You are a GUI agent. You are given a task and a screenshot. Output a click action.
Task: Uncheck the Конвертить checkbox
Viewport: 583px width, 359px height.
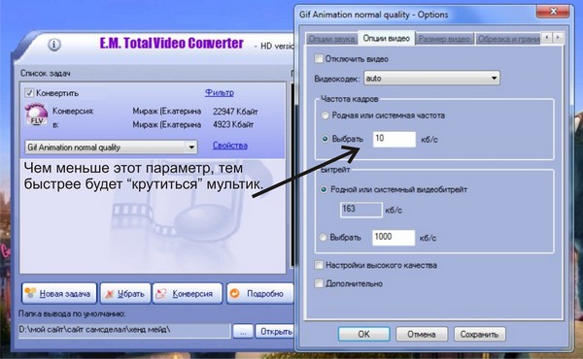point(29,93)
